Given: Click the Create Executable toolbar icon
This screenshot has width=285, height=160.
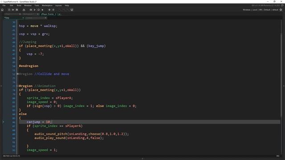Looking at the screenshot, I should [x=24, y=10].
